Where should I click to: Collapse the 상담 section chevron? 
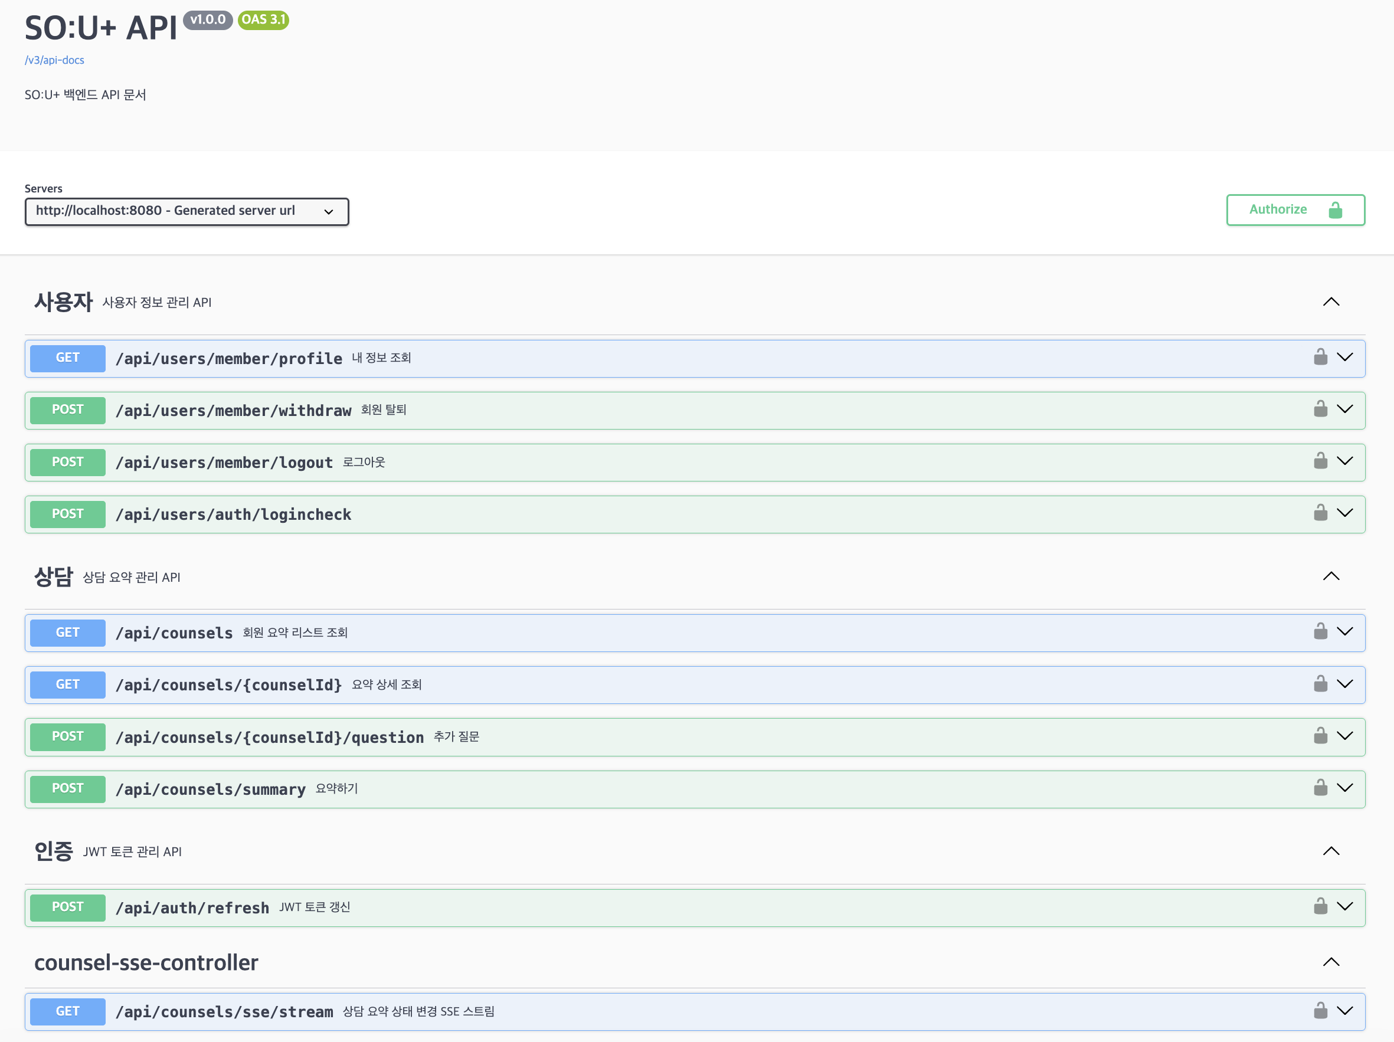point(1331,576)
